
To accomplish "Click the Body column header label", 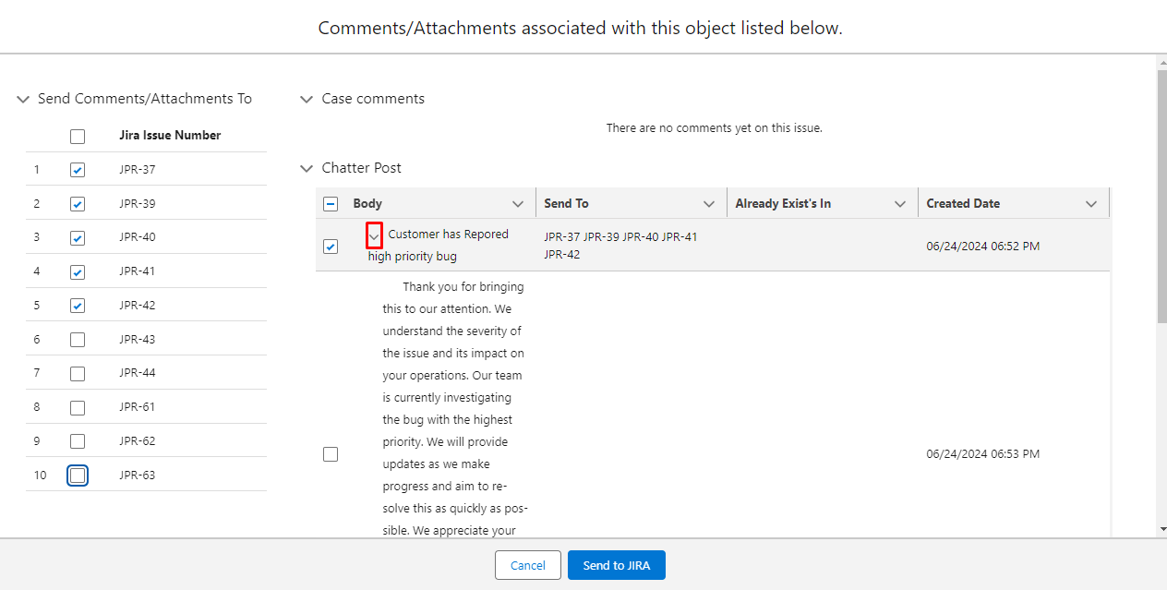I will click(367, 204).
